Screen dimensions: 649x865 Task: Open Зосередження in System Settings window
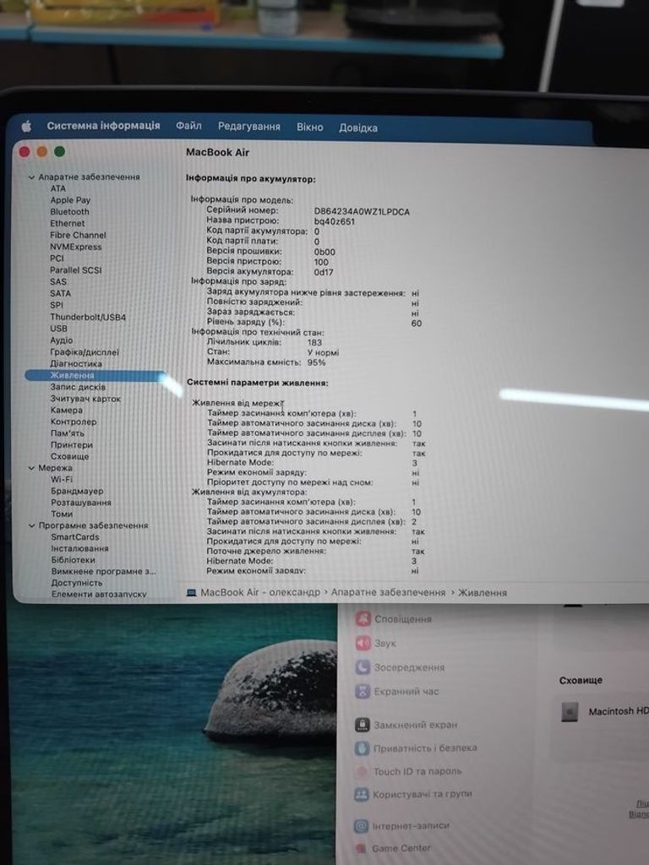coord(400,667)
